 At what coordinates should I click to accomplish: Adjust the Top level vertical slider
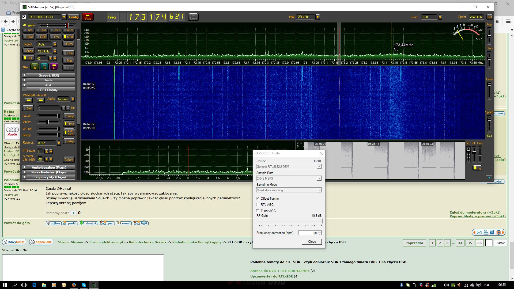(489, 36)
